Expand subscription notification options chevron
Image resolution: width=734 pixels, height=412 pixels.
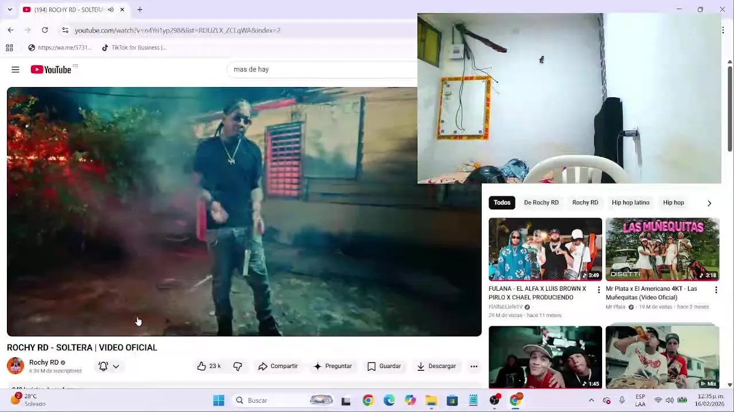click(x=116, y=366)
